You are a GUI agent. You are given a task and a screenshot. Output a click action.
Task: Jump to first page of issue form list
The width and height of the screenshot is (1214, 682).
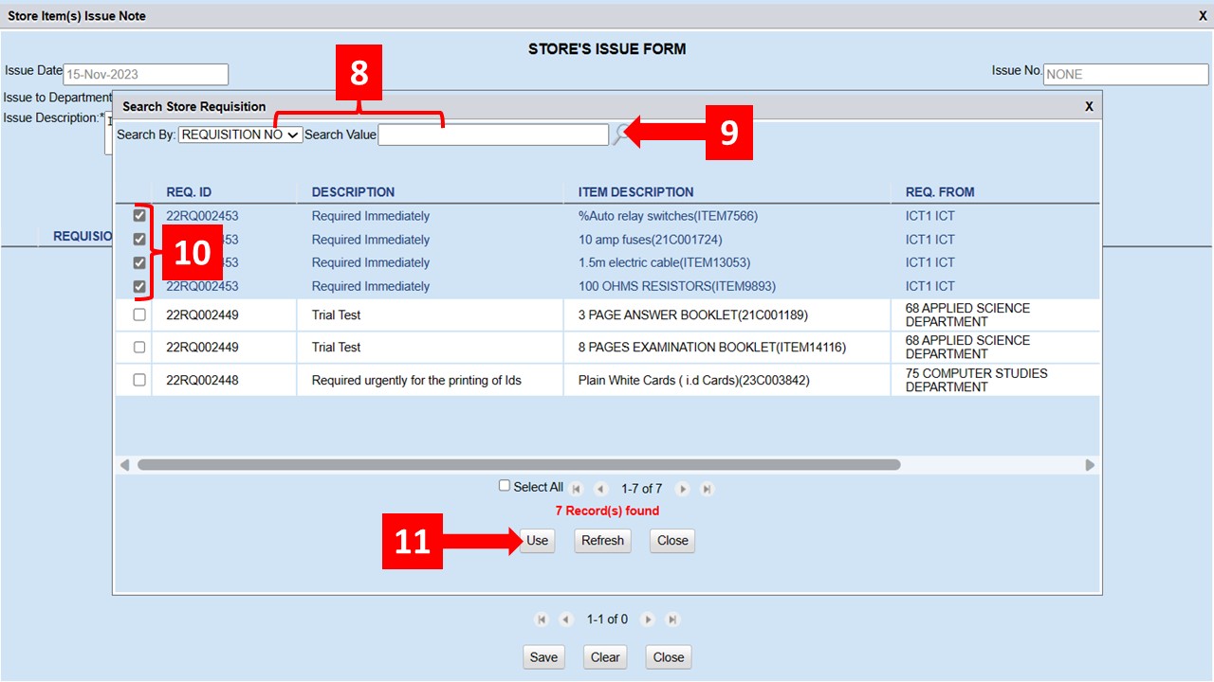coord(542,619)
